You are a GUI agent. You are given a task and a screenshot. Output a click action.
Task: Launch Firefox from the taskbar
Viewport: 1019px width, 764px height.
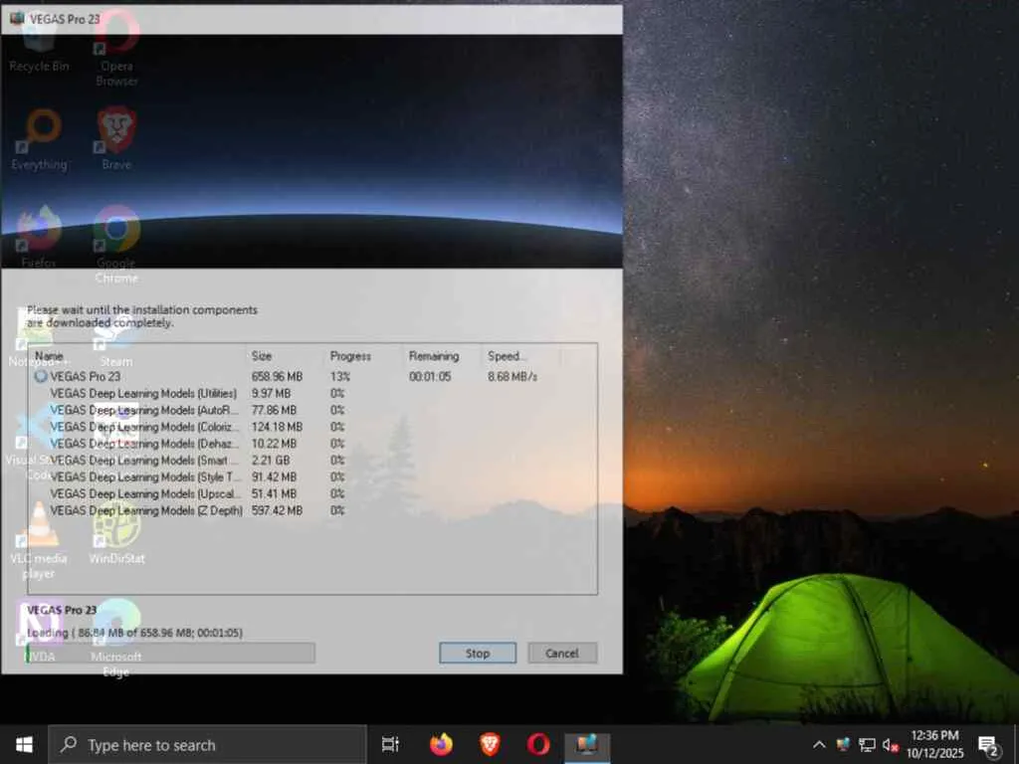[x=441, y=744]
